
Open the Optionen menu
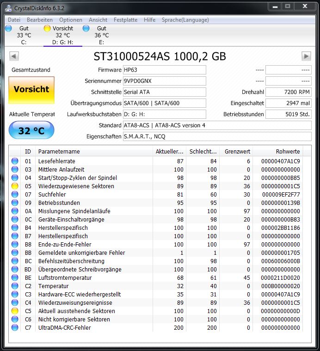pos(71,20)
